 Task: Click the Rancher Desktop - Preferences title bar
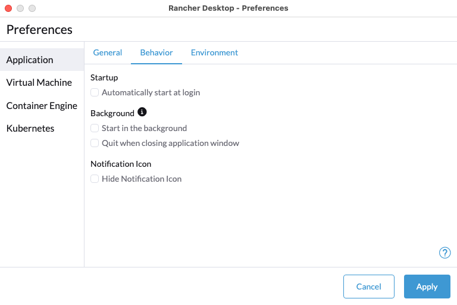click(x=228, y=8)
